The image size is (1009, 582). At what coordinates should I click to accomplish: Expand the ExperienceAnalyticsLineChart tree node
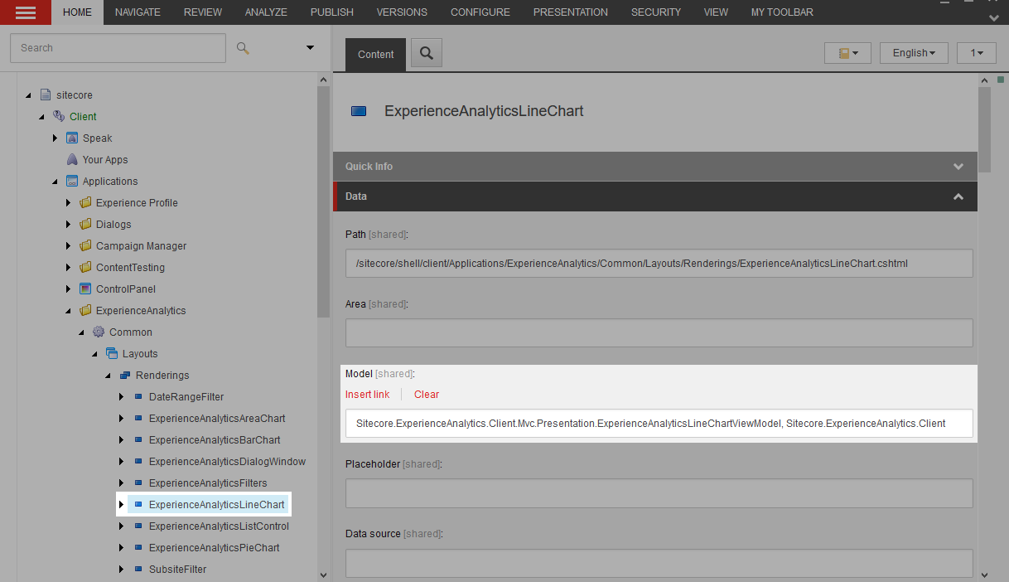click(x=121, y=504)
